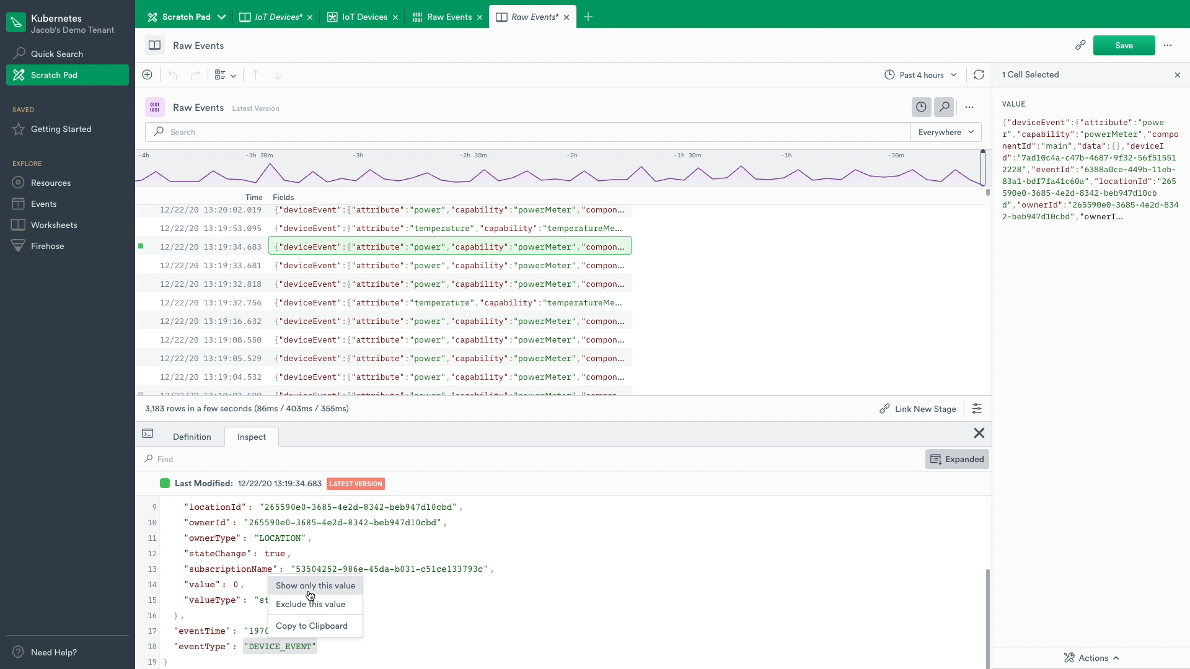Click timeline right edge handle
Screen dimensions: 1190x669
click(x=982, y=167)
